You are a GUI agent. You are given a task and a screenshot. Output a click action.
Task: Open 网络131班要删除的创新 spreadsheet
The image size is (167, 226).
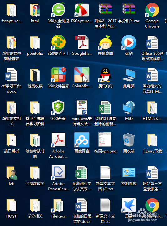(x=105, y=108)
